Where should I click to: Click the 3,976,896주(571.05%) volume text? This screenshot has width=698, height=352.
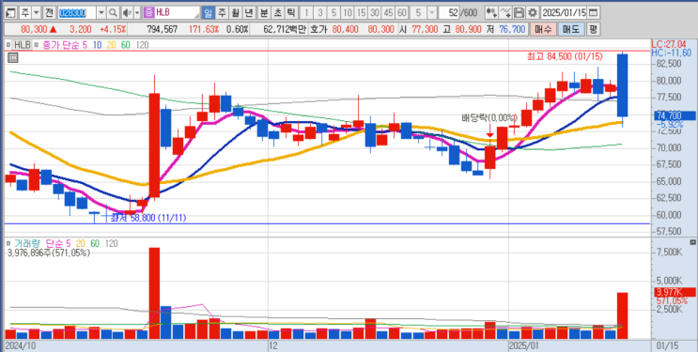coord(49,253)
